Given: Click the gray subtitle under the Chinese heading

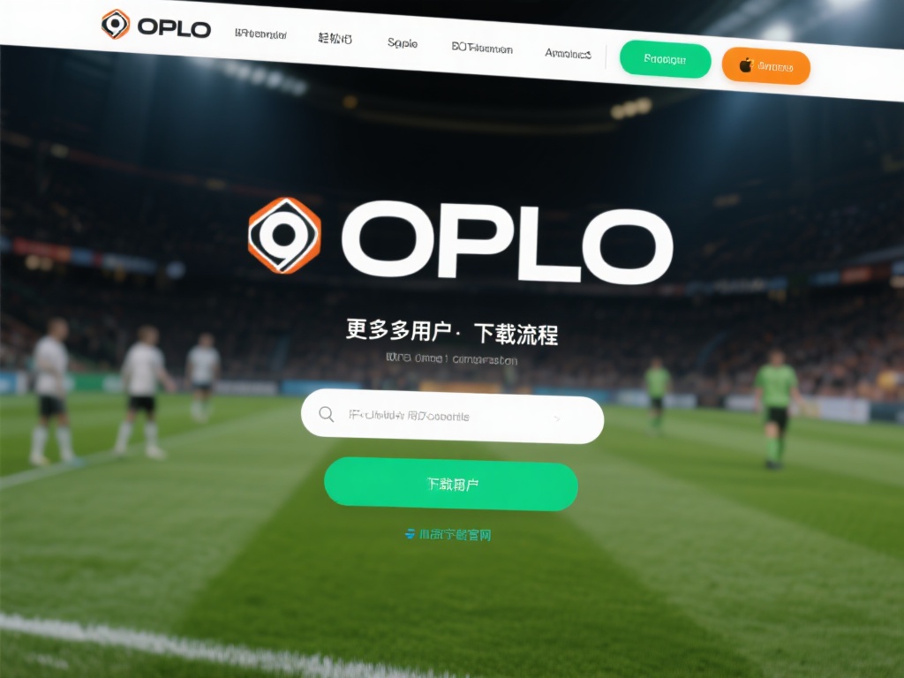Looking at the screenshot, I should pos(451,358).
